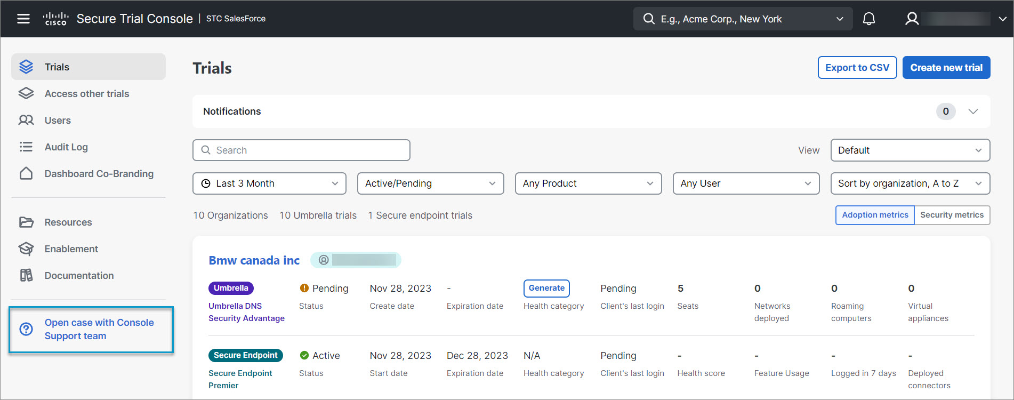Click the Dashboard Co-Branding home icon
The width and height of the screenshot is (1014, 400).
[x=26, y=173]
